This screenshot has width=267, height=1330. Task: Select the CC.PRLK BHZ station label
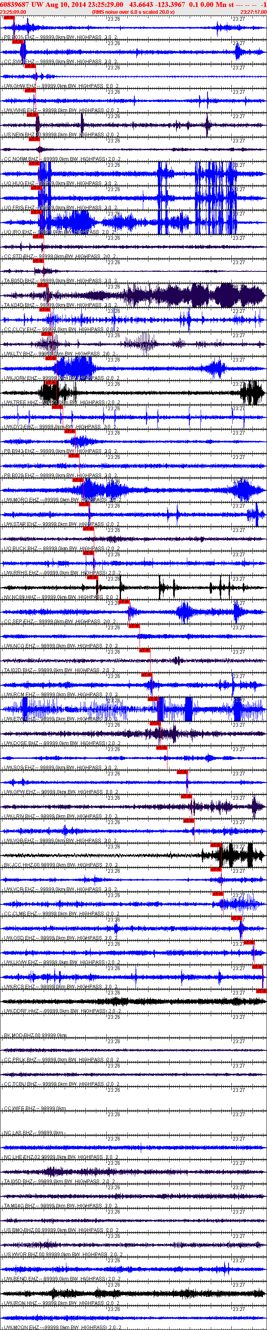[x=61, y=1059]
